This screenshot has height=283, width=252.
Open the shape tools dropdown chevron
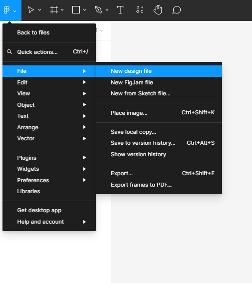pos(84,10)
